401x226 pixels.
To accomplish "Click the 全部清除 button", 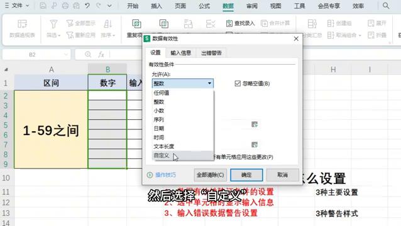I will (210, 175).
